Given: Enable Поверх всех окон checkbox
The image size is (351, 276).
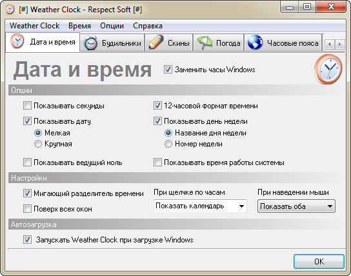Looking at the screenshot, I should (x=27, y=209).
